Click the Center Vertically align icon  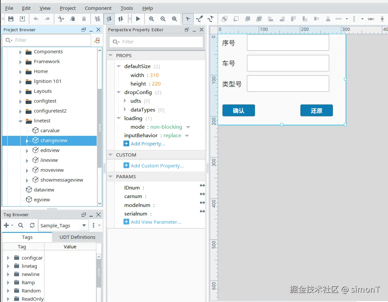[x=328, y=19]
